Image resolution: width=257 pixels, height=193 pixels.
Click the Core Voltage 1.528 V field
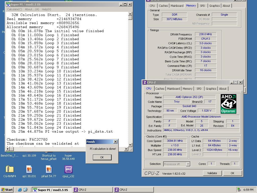[207, 111]
